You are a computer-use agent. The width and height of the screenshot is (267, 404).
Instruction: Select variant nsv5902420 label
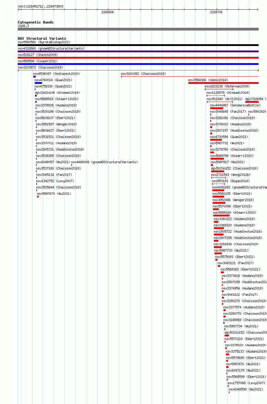tap(257, 112)
